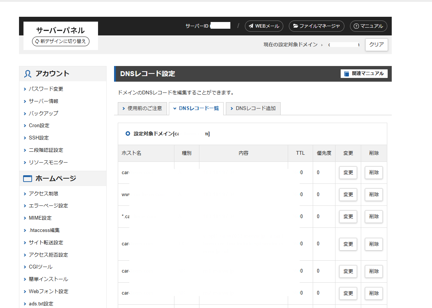The width and height of the screenshot is (432, 308).
Task: Open the マニュアル help button
Action: click(x=368, y=26)
